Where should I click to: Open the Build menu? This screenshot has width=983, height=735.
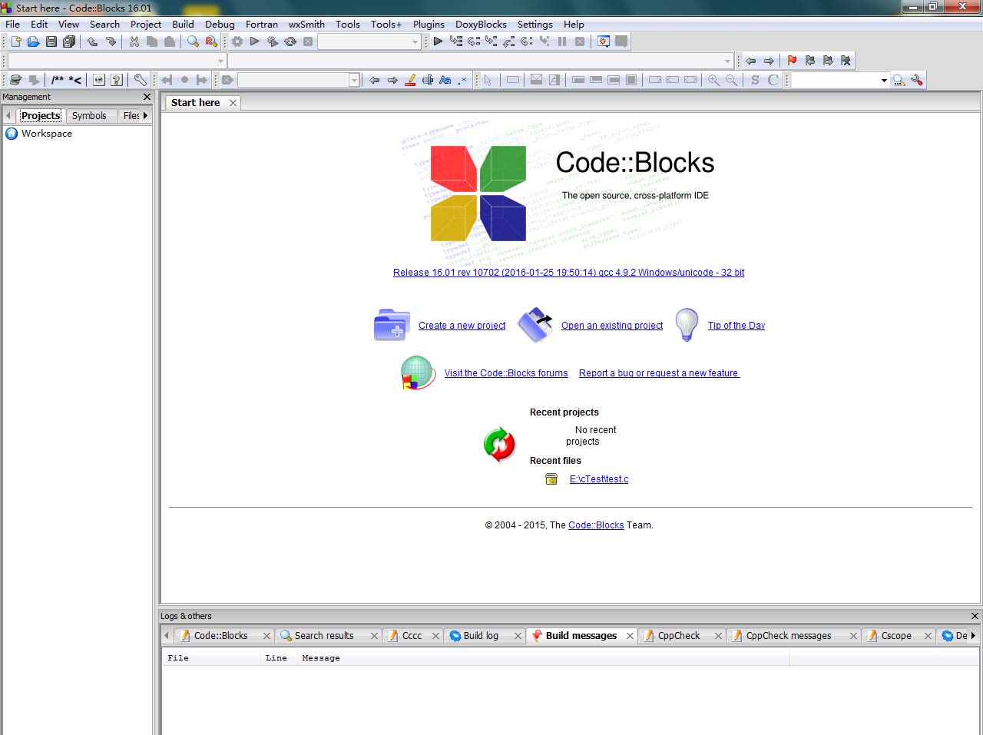[183, 25]
